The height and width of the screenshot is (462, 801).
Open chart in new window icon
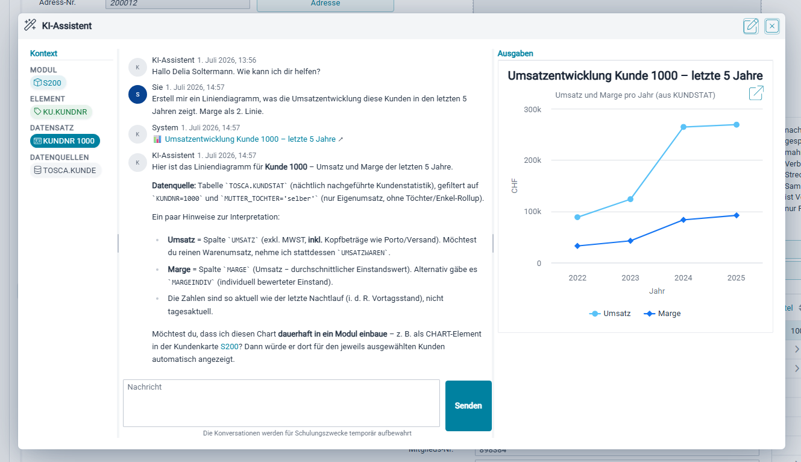click(756, 93)
